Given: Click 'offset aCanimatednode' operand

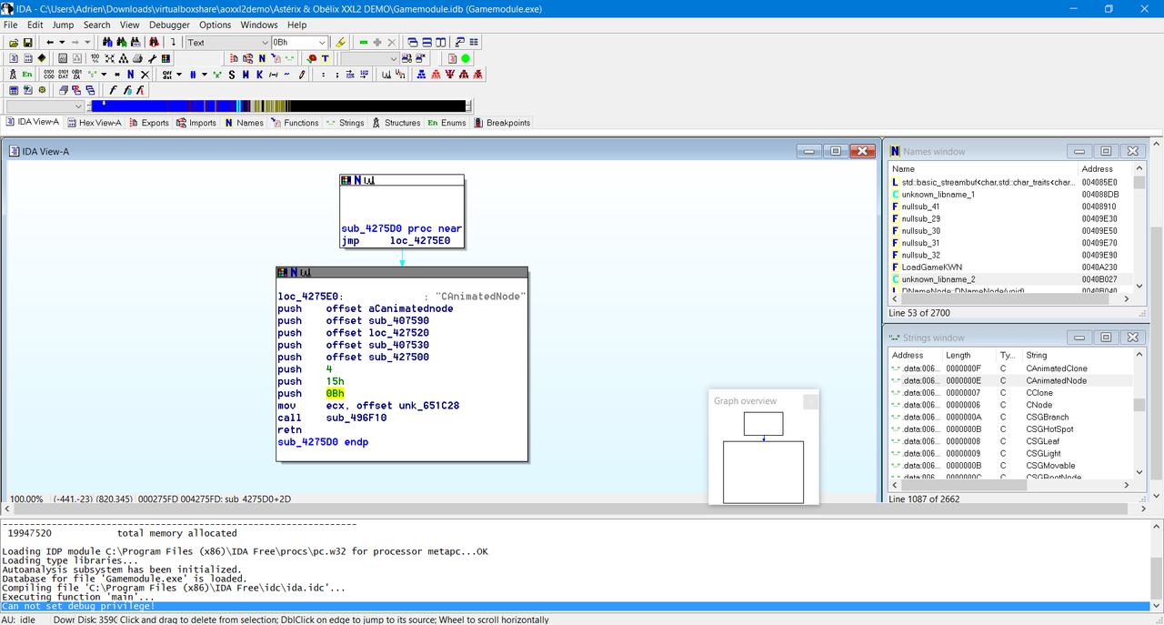Looking at the screenshot, I should (x=389, y=308).
